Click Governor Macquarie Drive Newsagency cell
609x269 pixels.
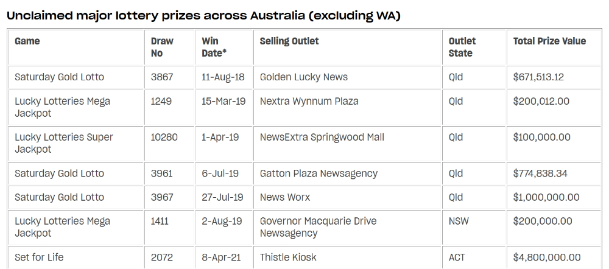347,228
